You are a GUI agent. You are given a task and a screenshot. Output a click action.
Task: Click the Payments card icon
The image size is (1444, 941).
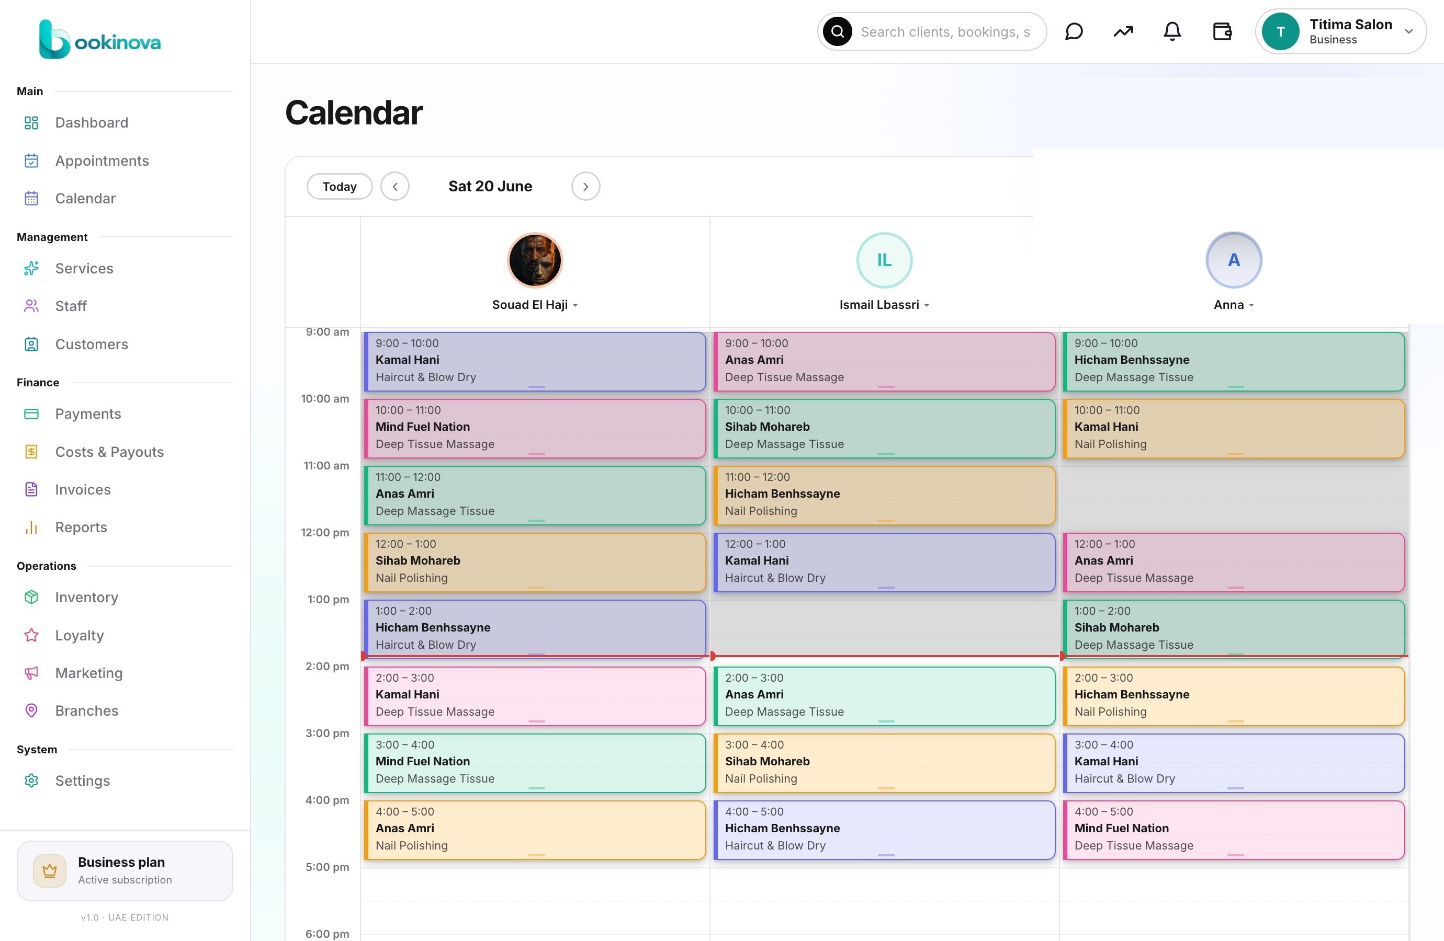click(x=31, y=414)
